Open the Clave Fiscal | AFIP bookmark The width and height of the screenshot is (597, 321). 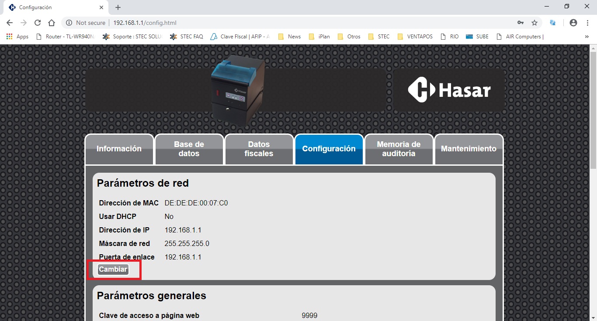[240, 37]
